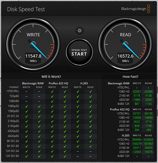Click the 1080i60 format row label
The width and height of the screenshot is (158, 163).
(14, 101)
